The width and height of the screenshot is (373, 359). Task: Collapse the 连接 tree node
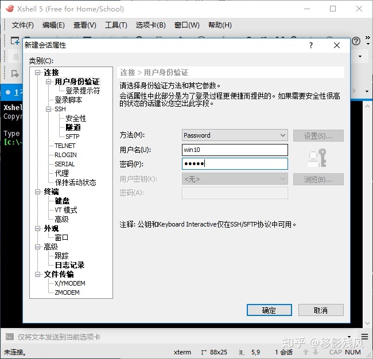click(x=37, y=72)
